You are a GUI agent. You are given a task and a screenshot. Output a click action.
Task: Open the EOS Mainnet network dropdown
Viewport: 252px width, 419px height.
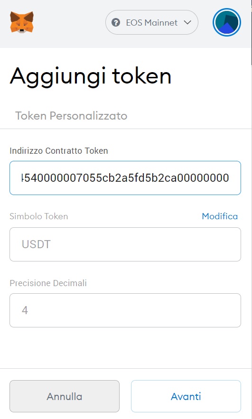(152, 22)
